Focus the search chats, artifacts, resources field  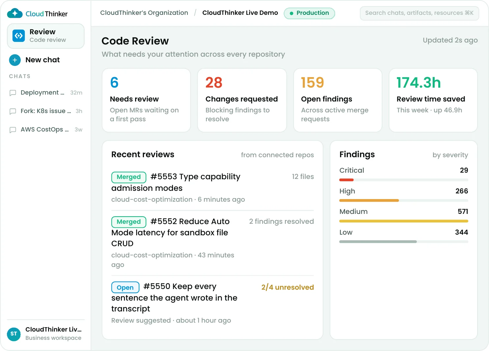click(419, 13)
